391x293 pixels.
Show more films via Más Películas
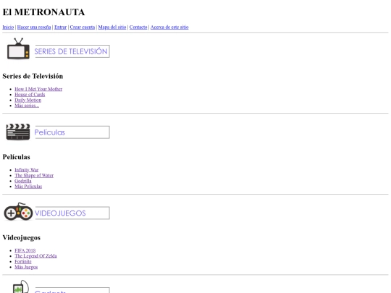coord(28,187)
